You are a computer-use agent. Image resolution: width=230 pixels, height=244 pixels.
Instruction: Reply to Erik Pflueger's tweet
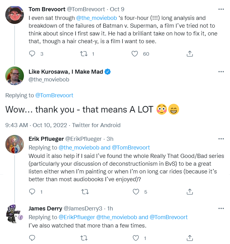tap(32, 192)
